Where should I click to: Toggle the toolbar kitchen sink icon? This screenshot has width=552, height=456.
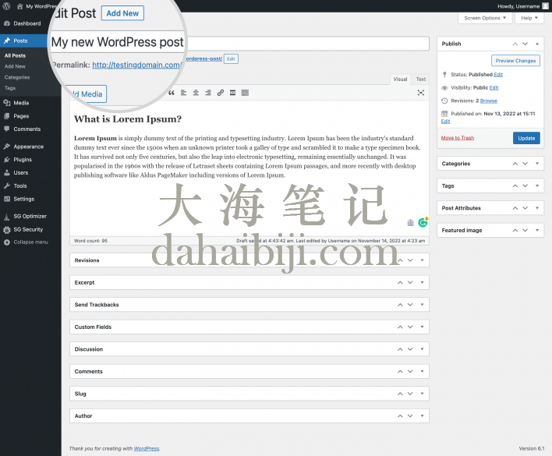click(245, 93)
